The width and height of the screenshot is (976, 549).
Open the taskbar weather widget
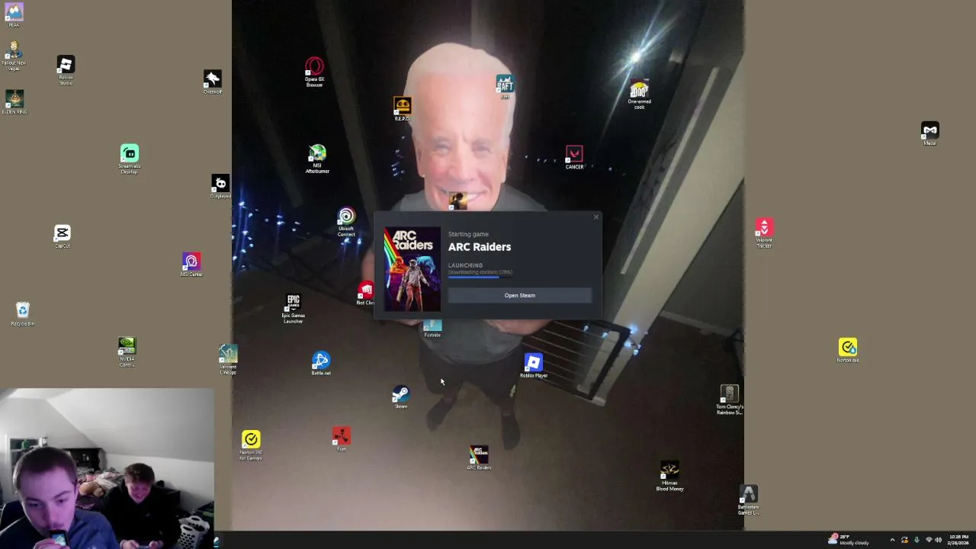[849, 540]
